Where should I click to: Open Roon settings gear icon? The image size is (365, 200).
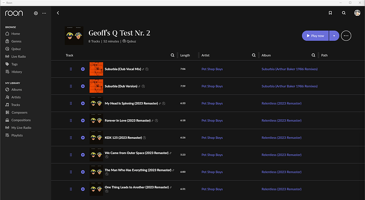(x=36, y=13)
